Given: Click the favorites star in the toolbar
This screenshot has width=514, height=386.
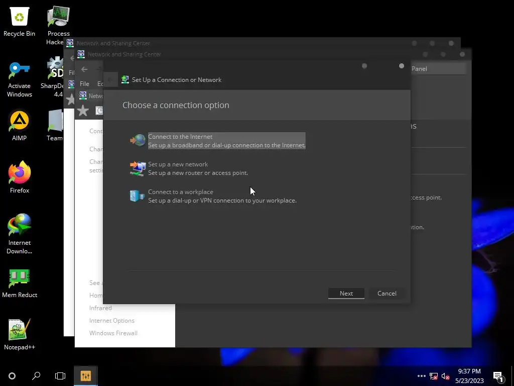Looking at the screenshot, I should (x=83, y=111).
